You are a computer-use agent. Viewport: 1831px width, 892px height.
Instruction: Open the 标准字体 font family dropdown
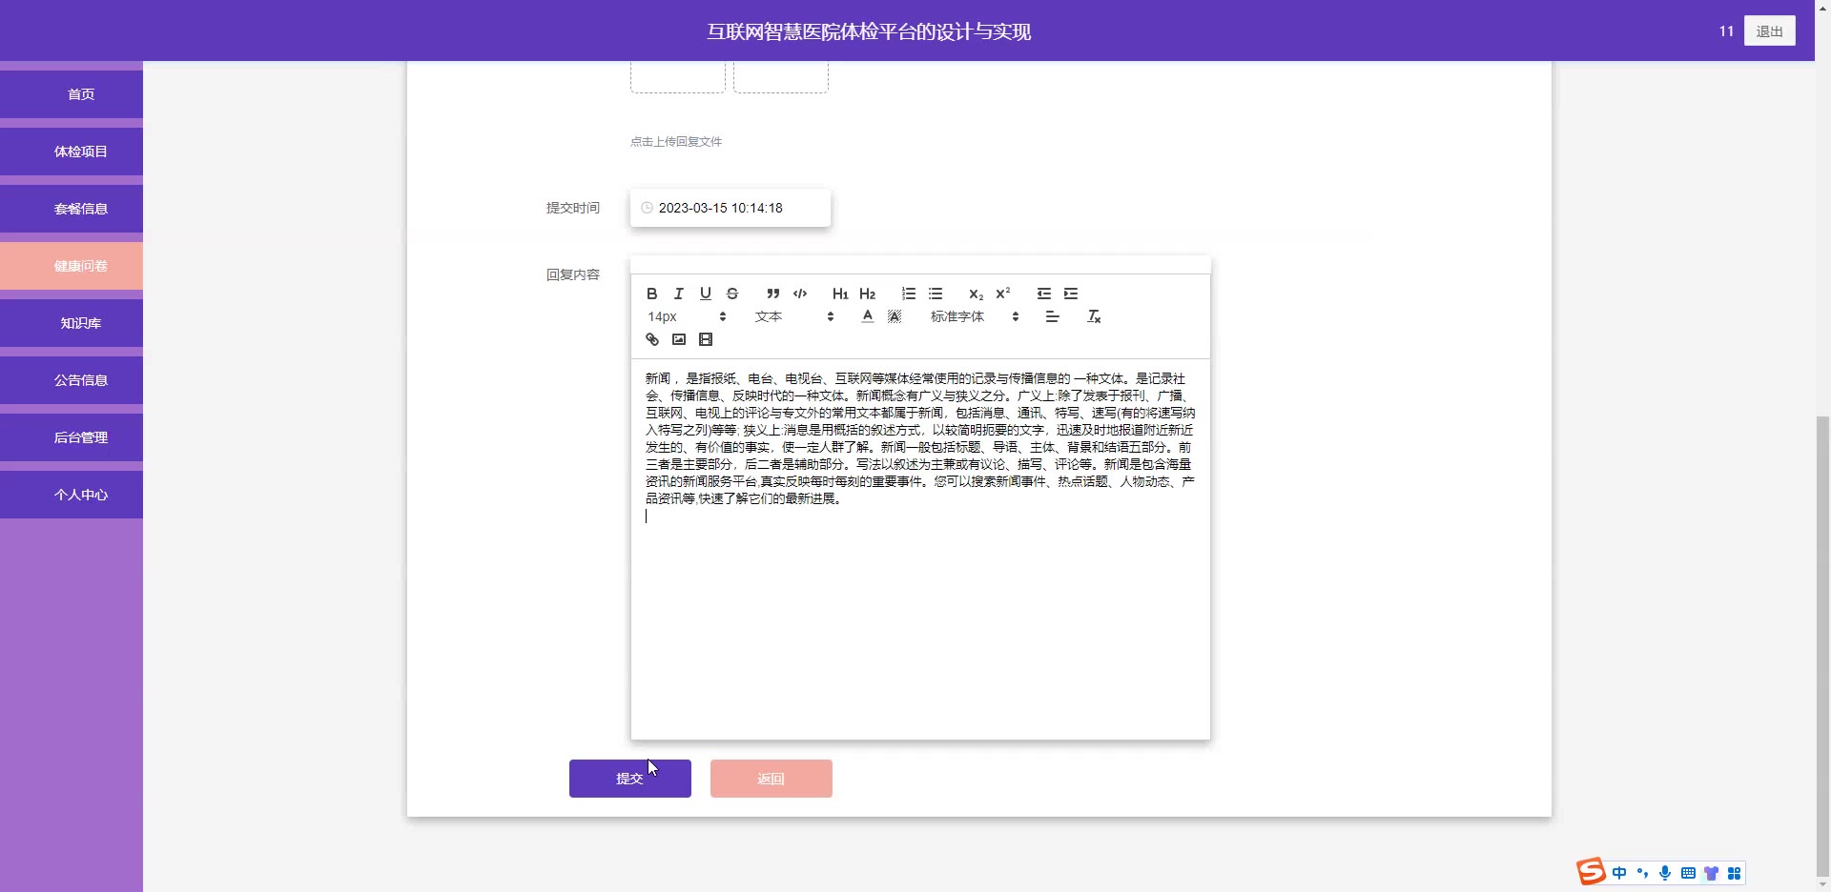[x=975, y=316]
